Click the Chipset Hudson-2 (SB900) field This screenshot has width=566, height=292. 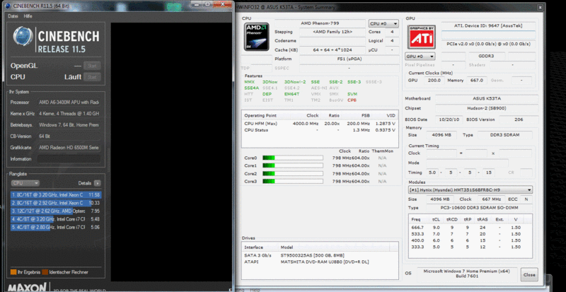[x=487, y=108]
